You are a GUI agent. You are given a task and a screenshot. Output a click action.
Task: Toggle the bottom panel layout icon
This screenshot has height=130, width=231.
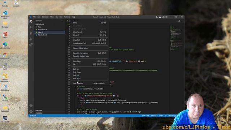click(160, 17)
